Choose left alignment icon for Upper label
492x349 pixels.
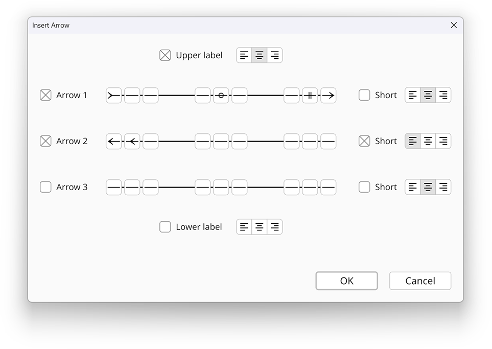(244, 55)
